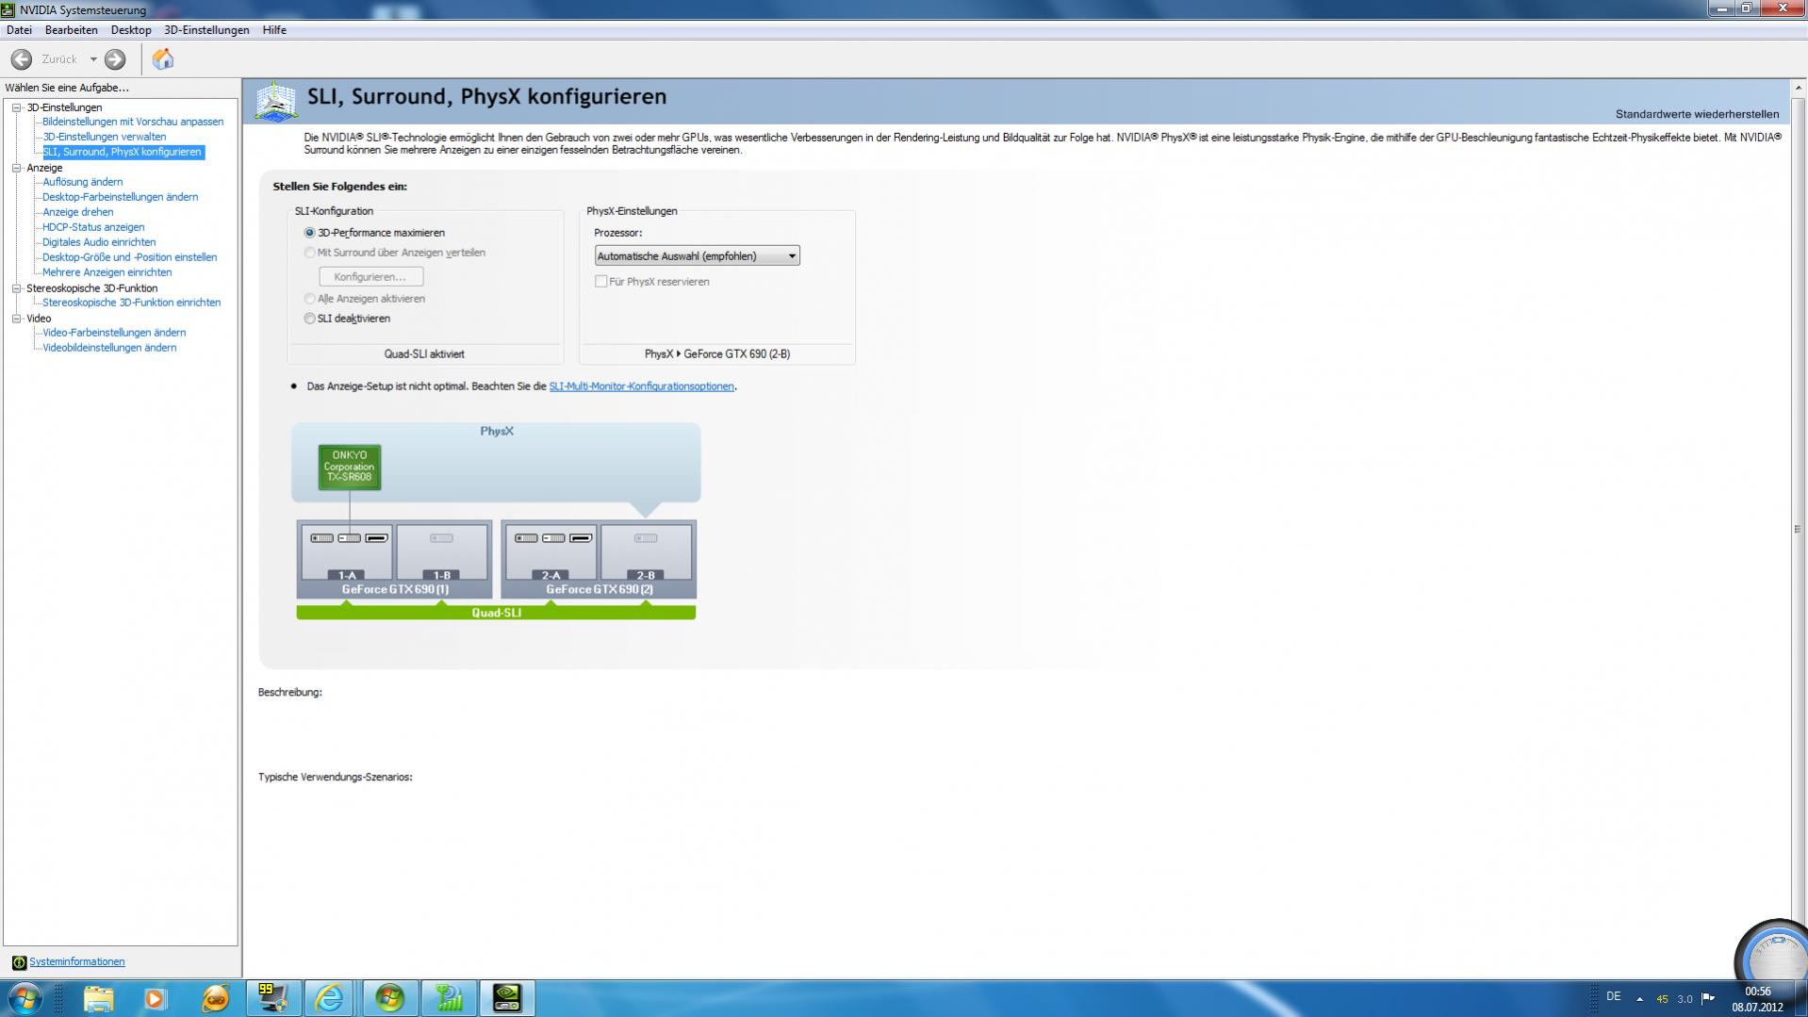Open the Hilfe menu
The image size is (1808, 1017).
click(274, 30)
